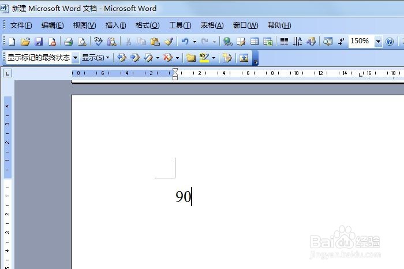Toggle Track Changes on the Reviewing toolbar
The width and height of the screenshot is (404, 269).
click(227, 58)
